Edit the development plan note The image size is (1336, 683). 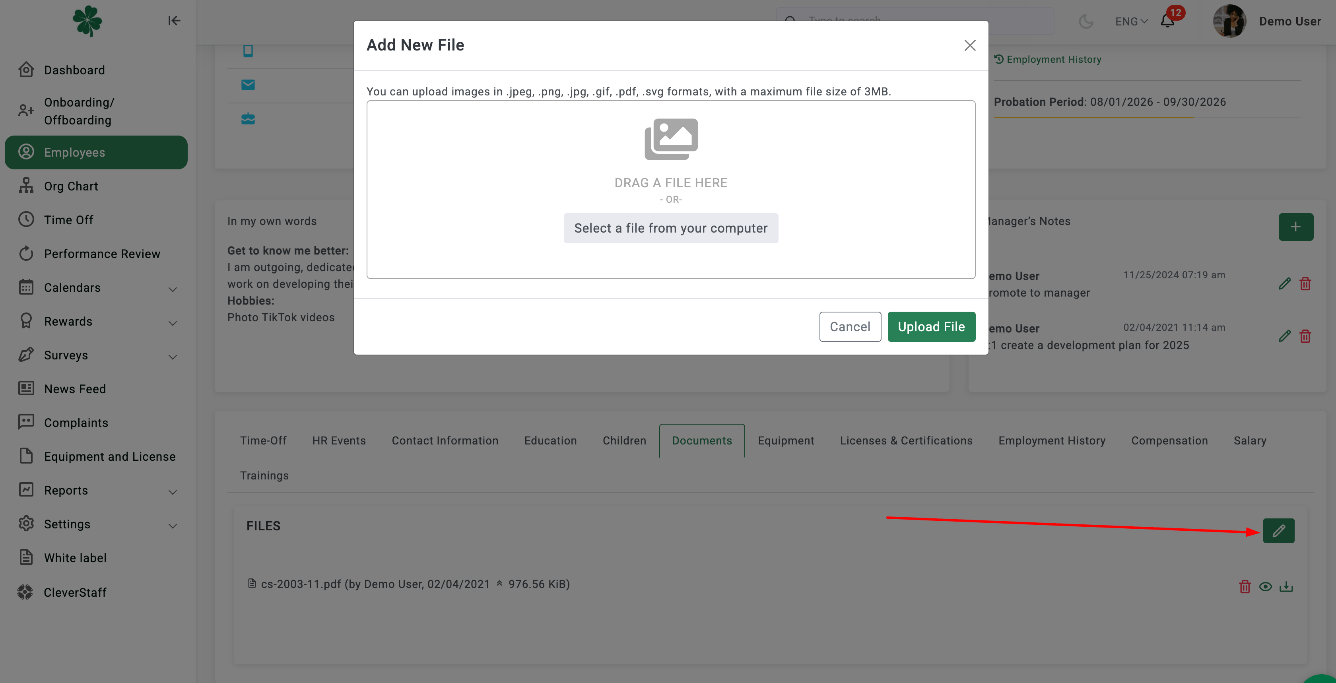[x=1285, y=336]
